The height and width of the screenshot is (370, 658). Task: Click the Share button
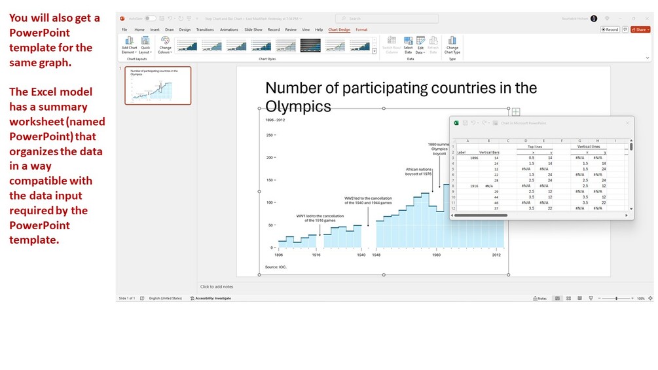coord(640,29)
